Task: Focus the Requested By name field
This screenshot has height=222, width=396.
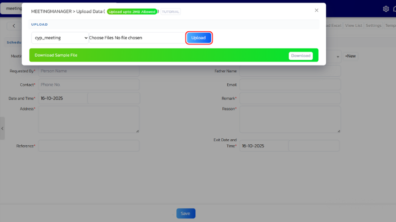Action: [x=88, y=71]
